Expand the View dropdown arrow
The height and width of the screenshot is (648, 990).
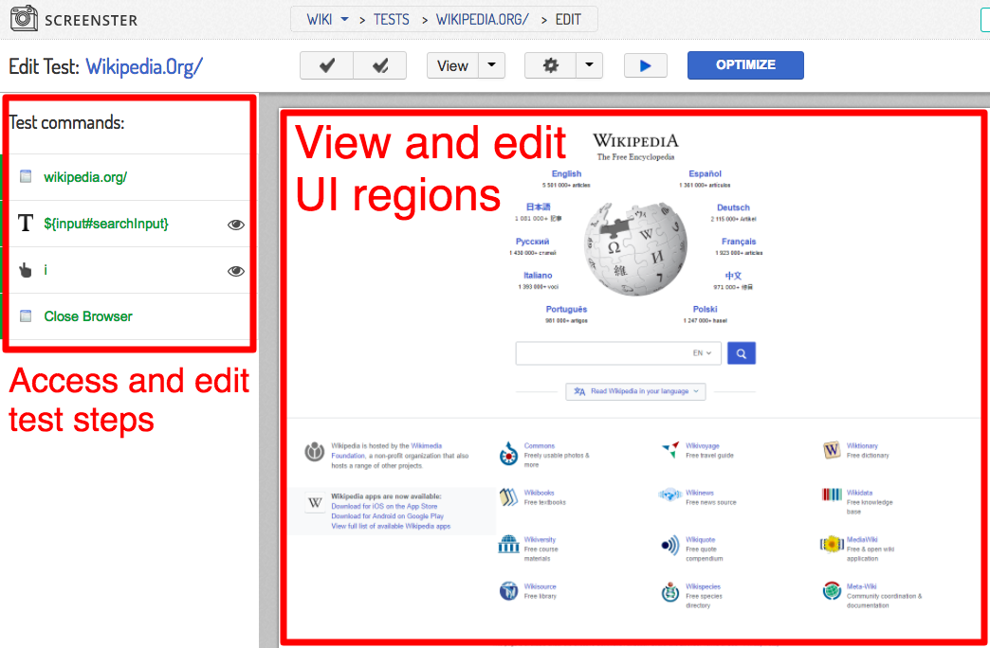[492, 65]
